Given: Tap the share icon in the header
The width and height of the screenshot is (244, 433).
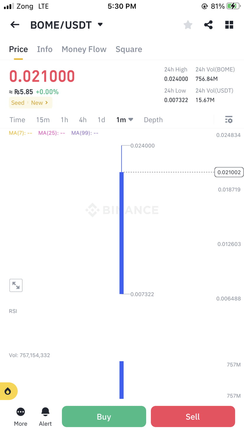Looking at the screenshot, I should (208, 25).
